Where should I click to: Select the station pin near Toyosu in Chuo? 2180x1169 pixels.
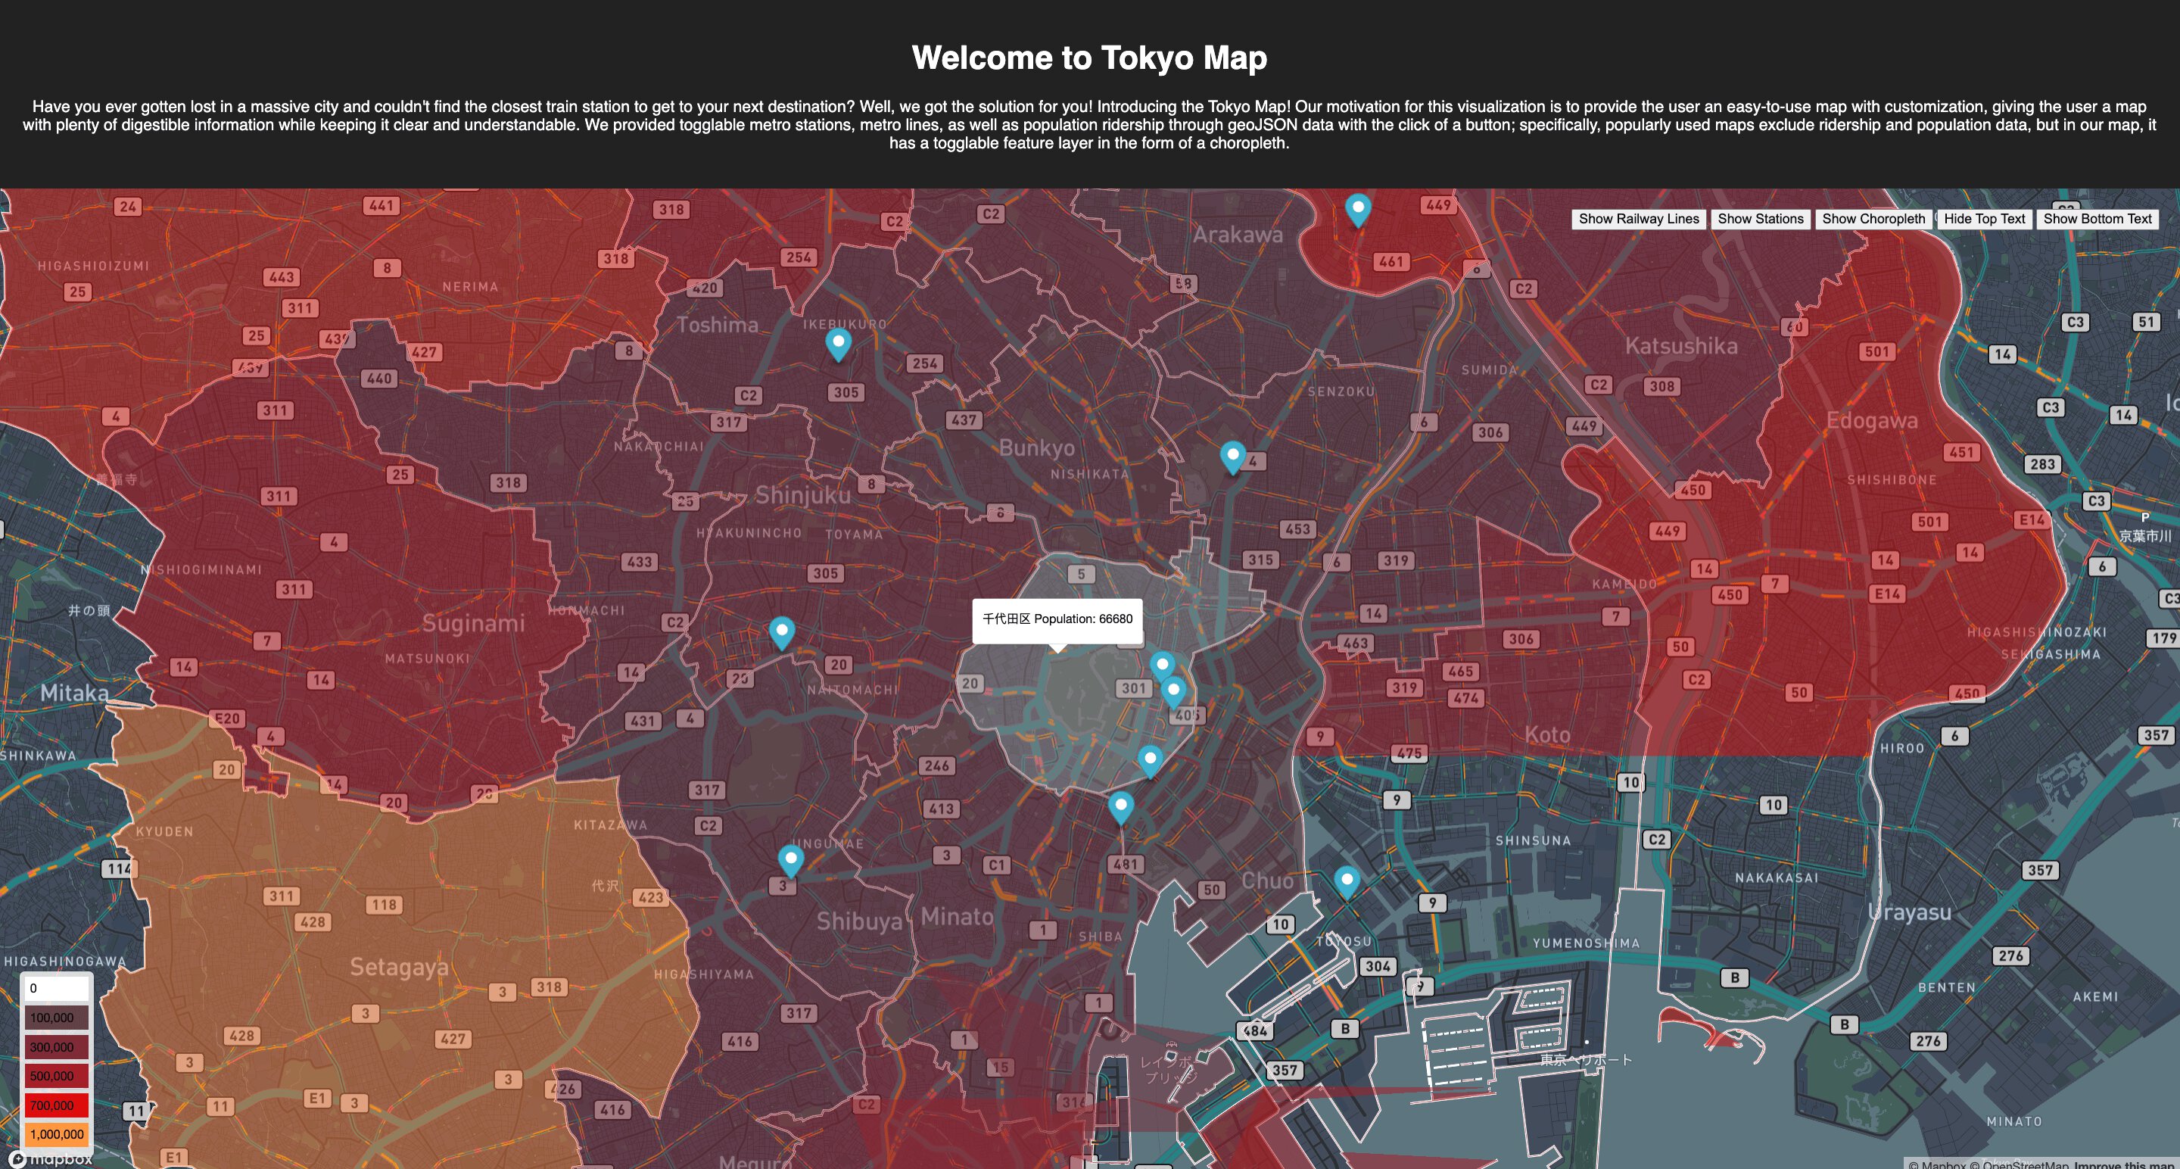click(x=1347, y=881)
